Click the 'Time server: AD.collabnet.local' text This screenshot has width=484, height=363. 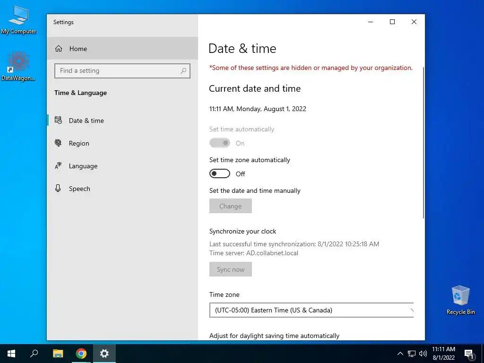[x=254, y=253]
